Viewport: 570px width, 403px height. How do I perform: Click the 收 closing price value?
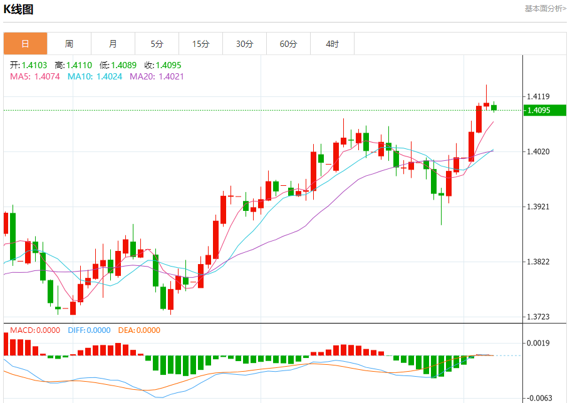coord(163,65)
